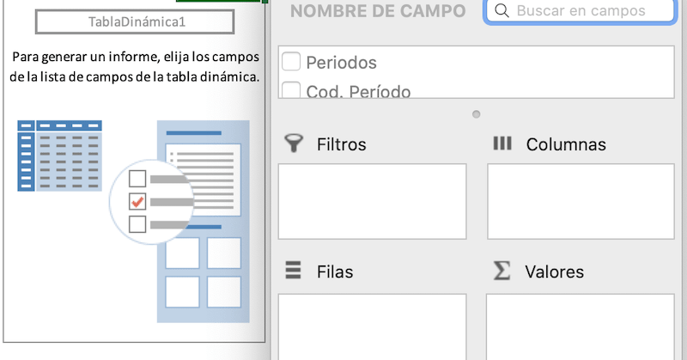Enable the Periodos field checkbox

pos(291,62)
